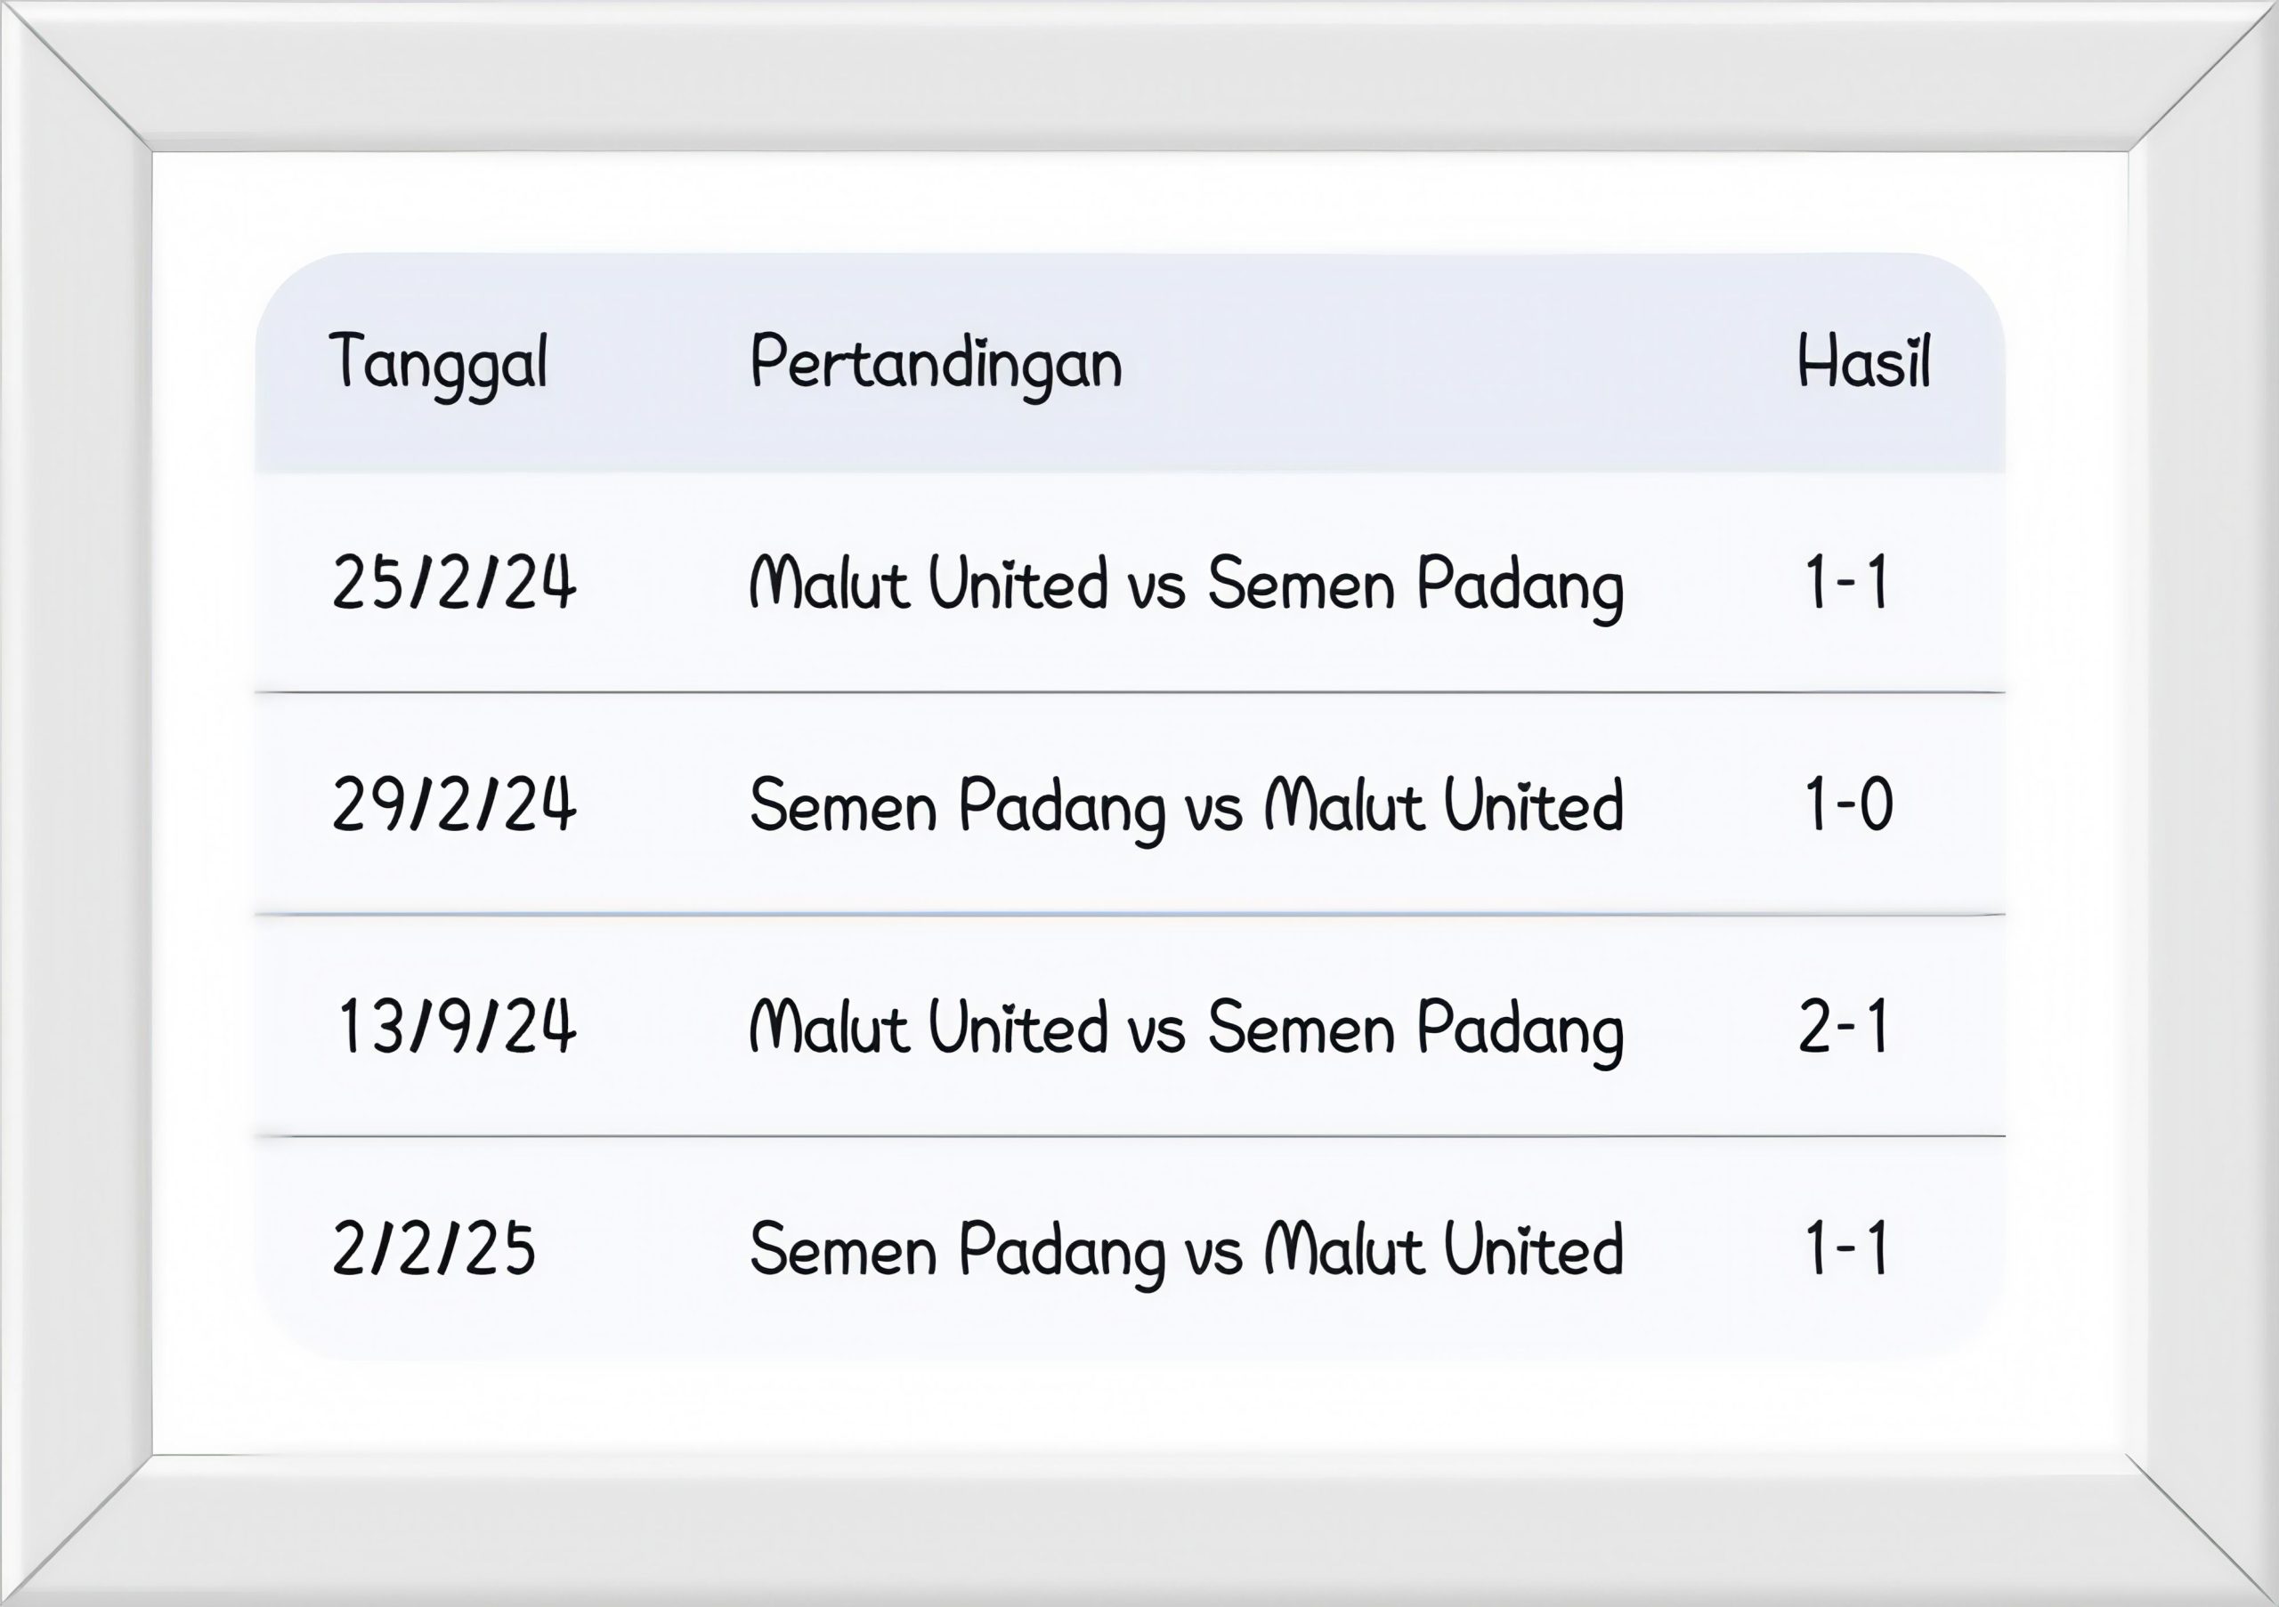Click the Tanggal column header
The image size is (2279, 1607).
438,363
